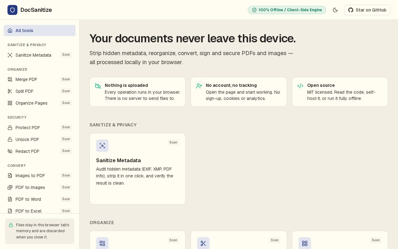Click the scan icon beside Sanitize Metadata in the sidebar

10,55
